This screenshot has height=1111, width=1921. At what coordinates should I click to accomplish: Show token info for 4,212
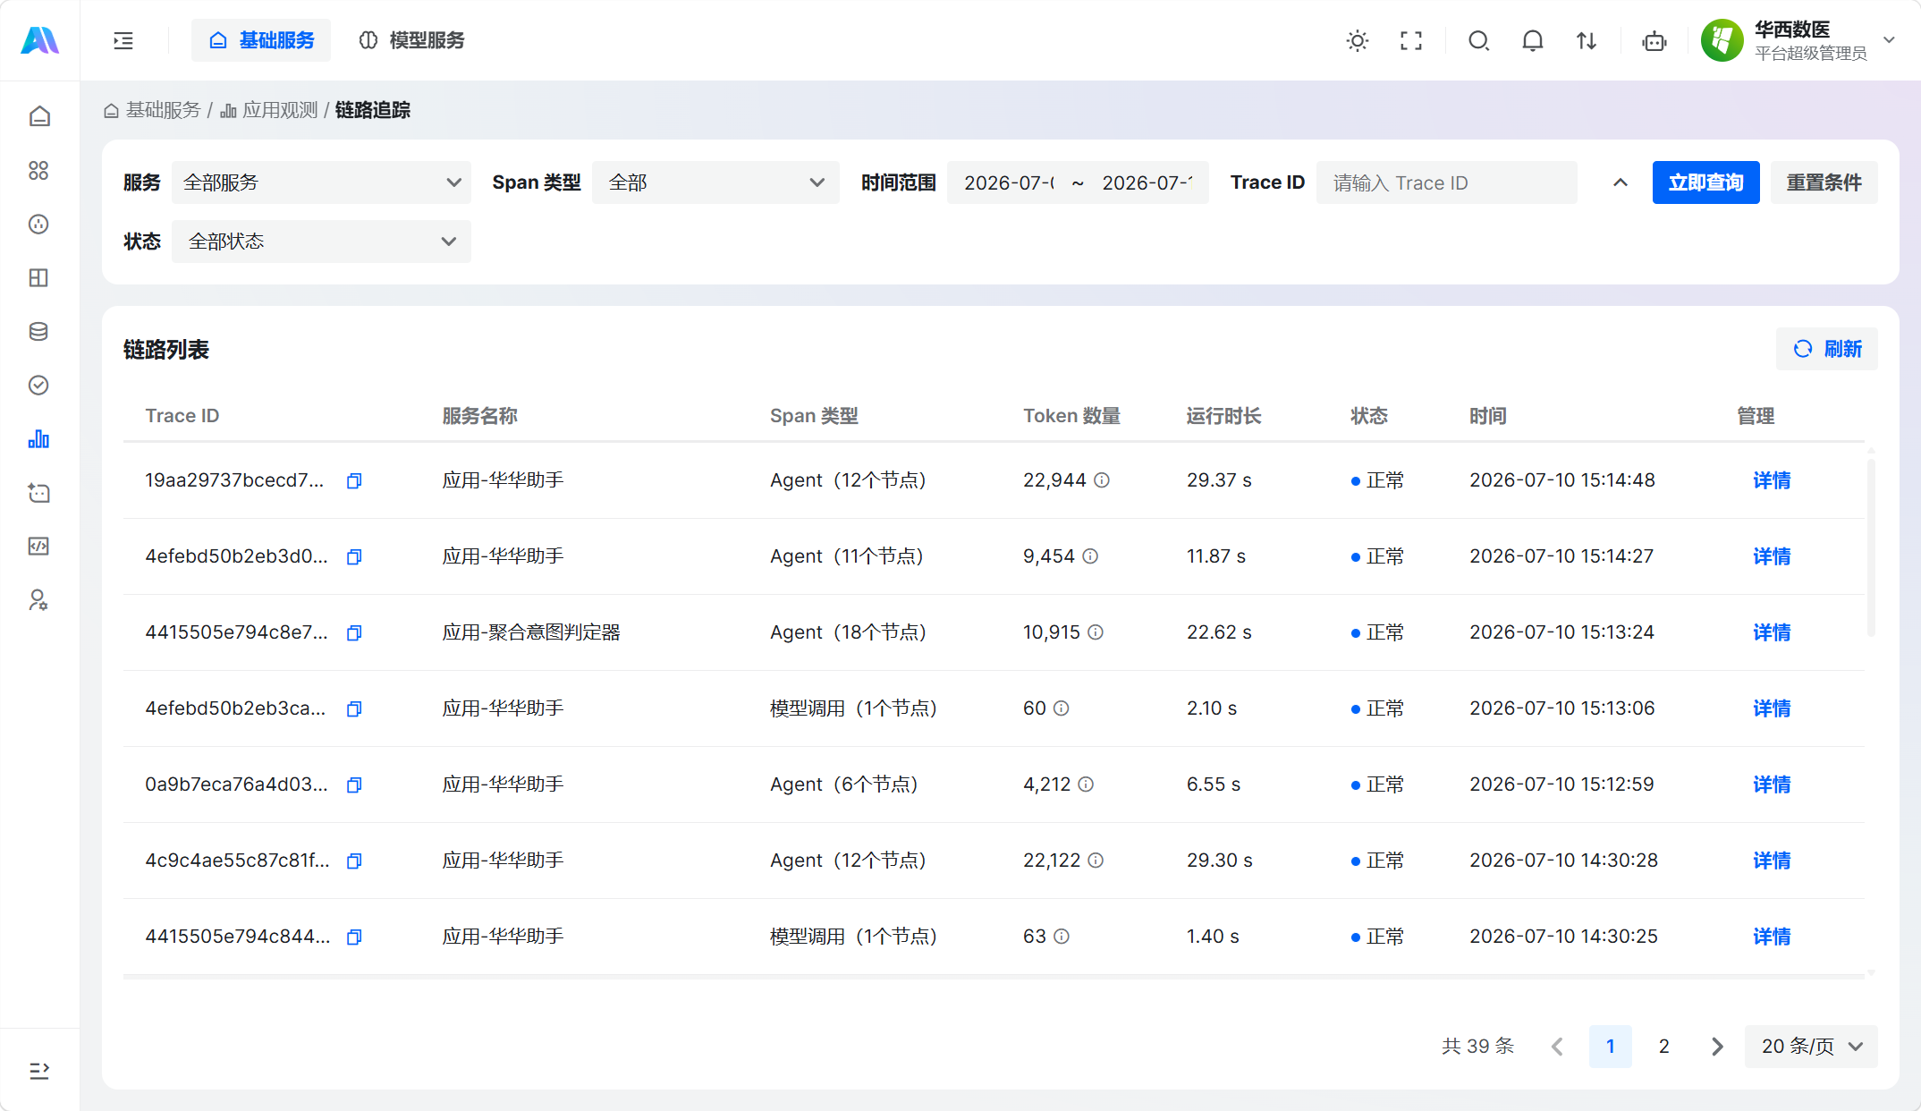[x=1086, y=784]
